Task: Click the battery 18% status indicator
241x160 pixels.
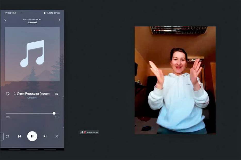Action: pos(57,13)
